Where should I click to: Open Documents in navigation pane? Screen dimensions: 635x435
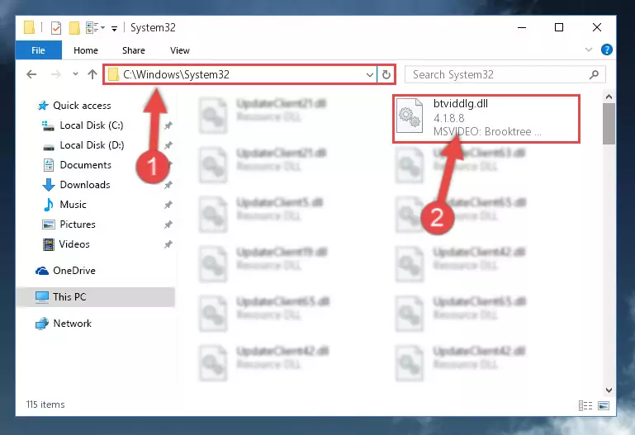click(85, 165)
